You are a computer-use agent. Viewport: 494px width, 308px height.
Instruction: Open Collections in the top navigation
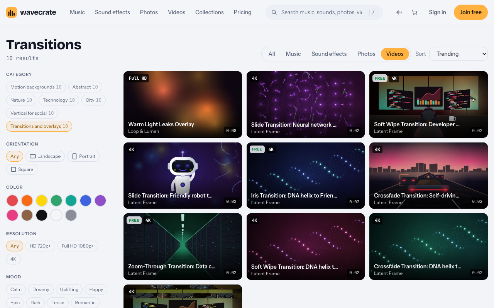pos(210,12)
